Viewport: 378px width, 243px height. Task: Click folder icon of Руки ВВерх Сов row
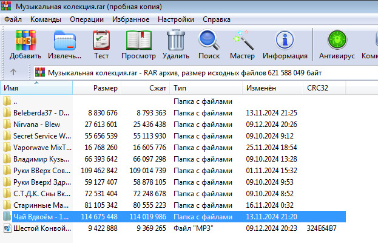[7, 170]
